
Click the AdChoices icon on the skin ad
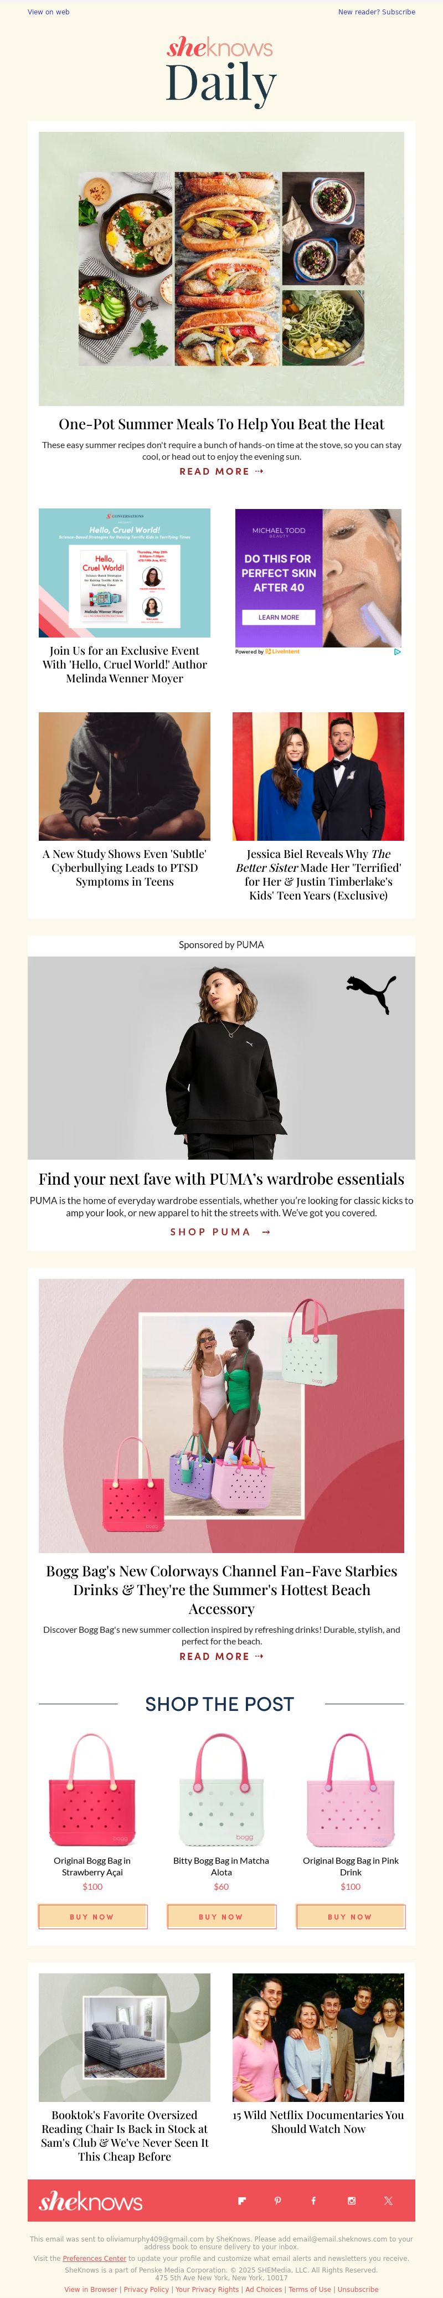click(396, 651)
